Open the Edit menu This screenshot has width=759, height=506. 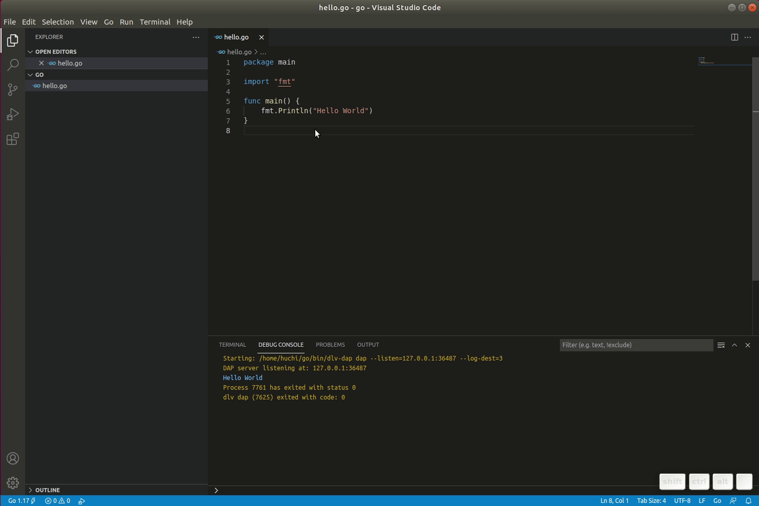29,22
